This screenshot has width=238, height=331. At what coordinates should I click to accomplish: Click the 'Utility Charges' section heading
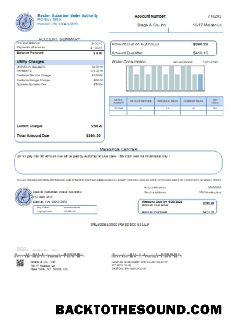pos(30,62)
